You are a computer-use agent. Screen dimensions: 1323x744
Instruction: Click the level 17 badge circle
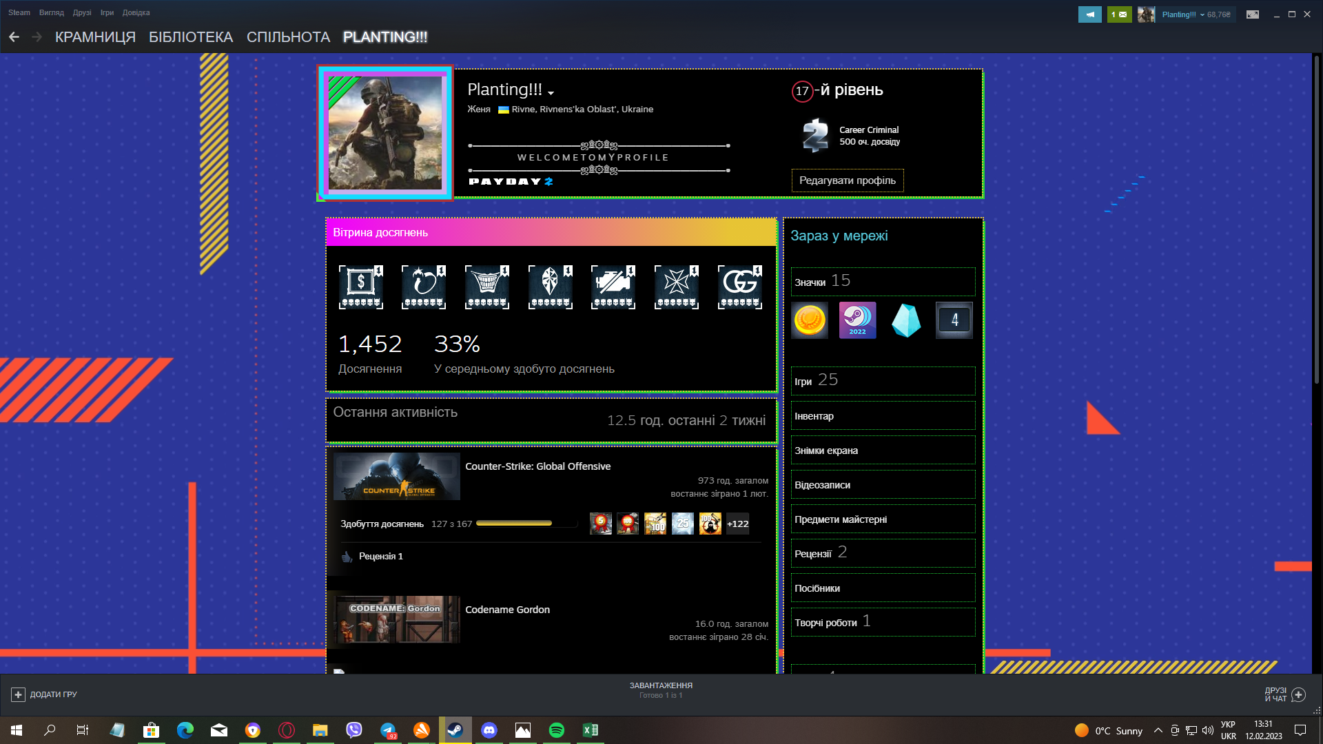(802, 91)
